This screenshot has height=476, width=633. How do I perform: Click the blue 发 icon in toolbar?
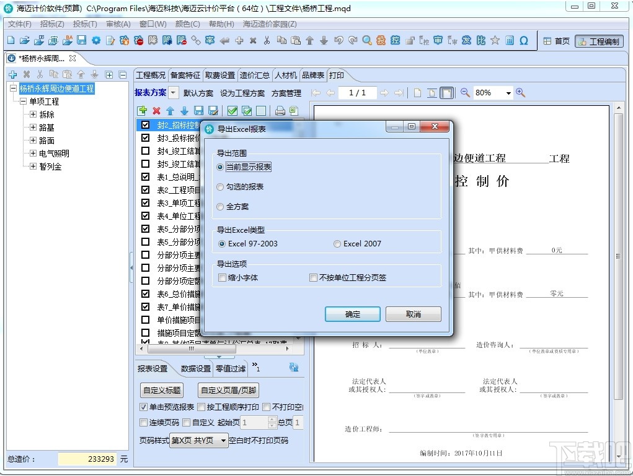coord(466,40)
